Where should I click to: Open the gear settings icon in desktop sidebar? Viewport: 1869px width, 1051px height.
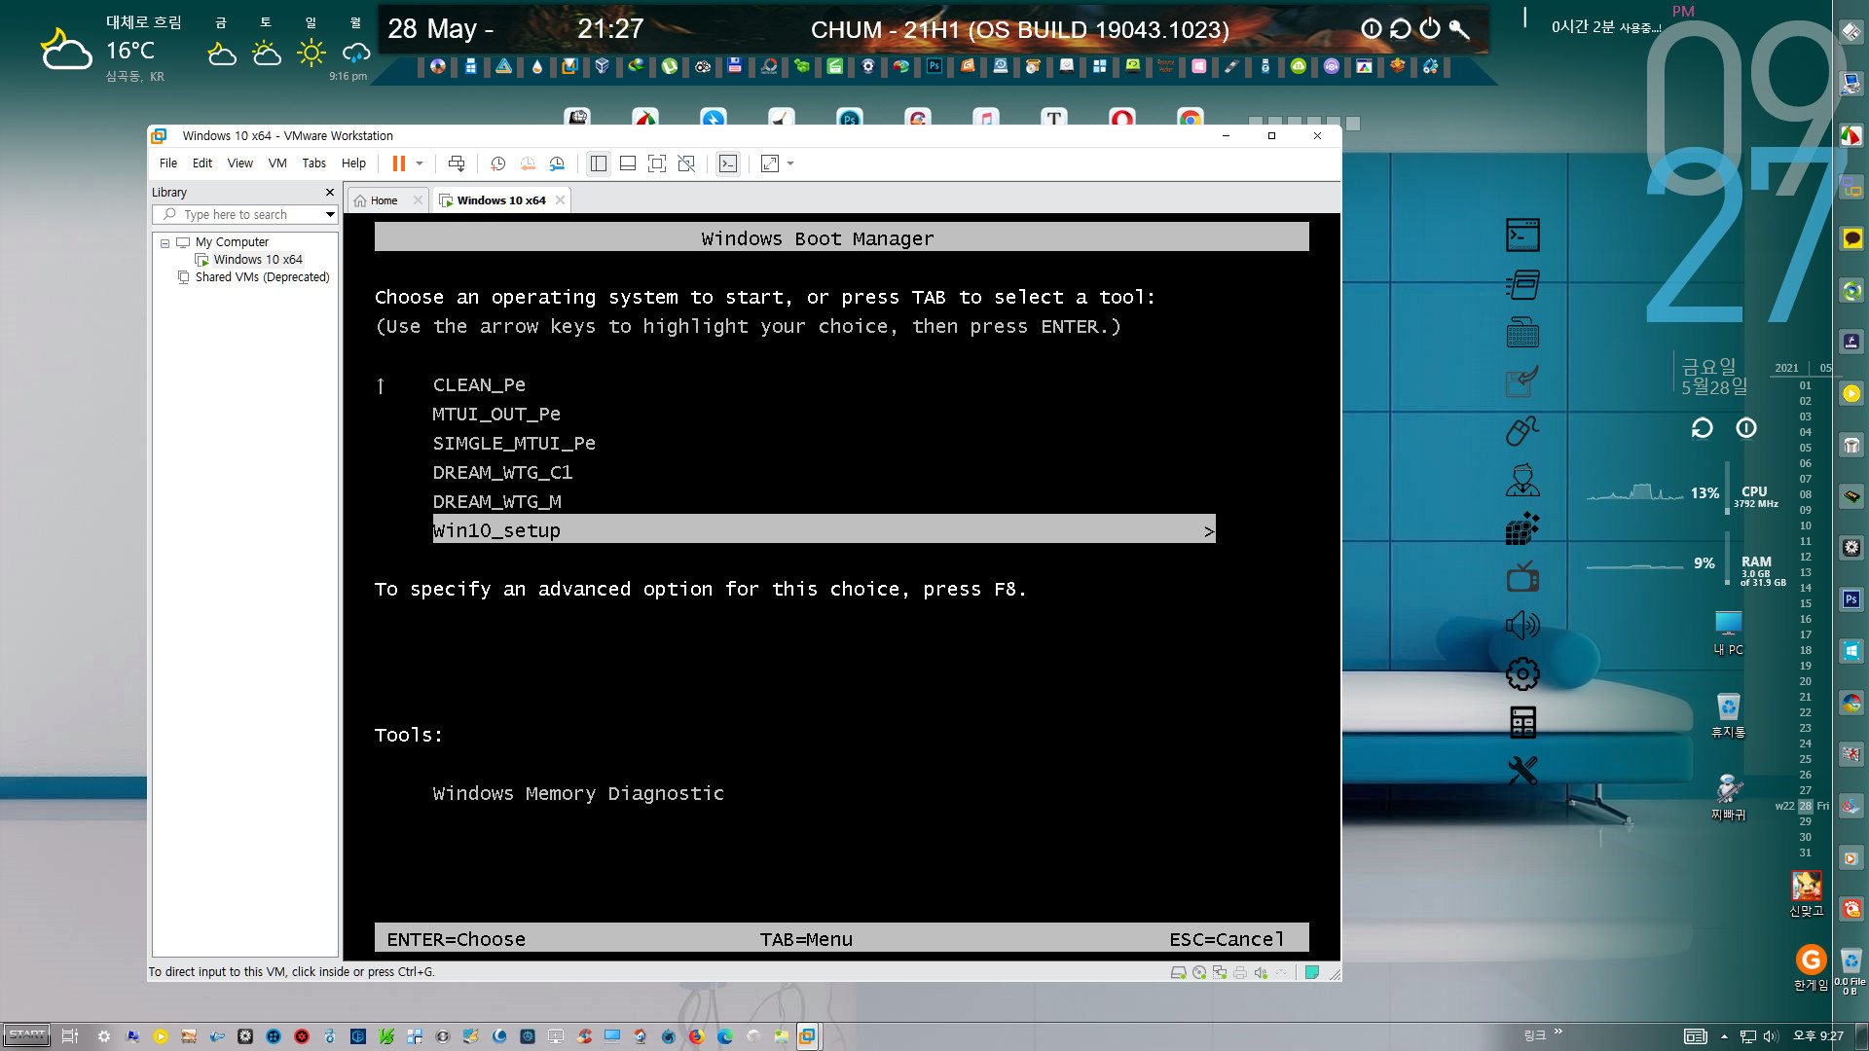(x=1522, y=673)
